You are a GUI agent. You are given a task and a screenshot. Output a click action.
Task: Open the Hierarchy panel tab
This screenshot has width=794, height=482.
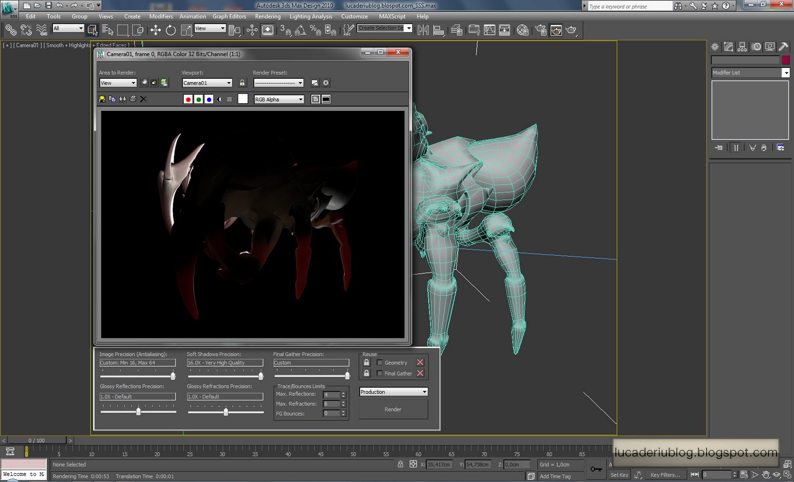pyautogui.click(x=742, y=47)
